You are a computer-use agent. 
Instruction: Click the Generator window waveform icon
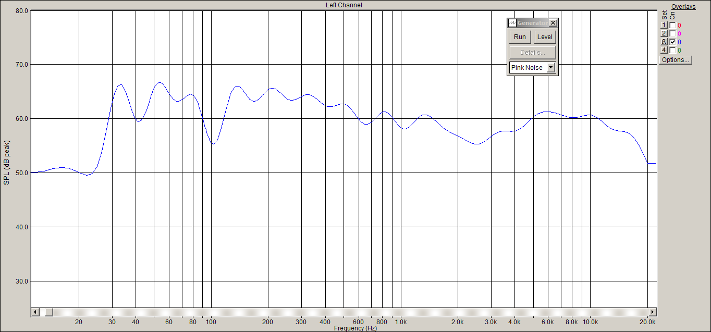click(x=512, y=23)
